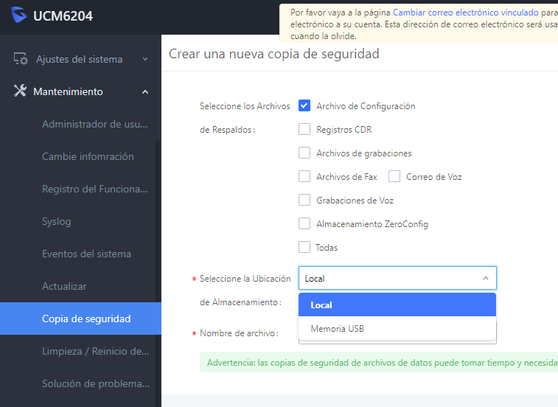
Task: Collapse the Mantenimiento menu chevron
Action: (x=145, y=92)
